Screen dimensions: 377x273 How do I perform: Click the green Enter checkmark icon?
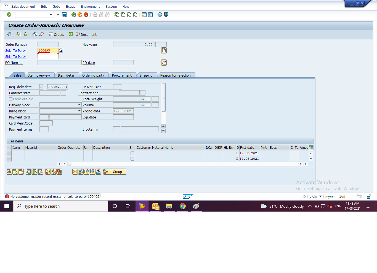[x=9, y=15]
